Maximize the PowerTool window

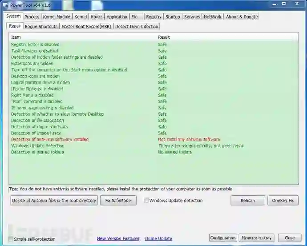(284, 4)
